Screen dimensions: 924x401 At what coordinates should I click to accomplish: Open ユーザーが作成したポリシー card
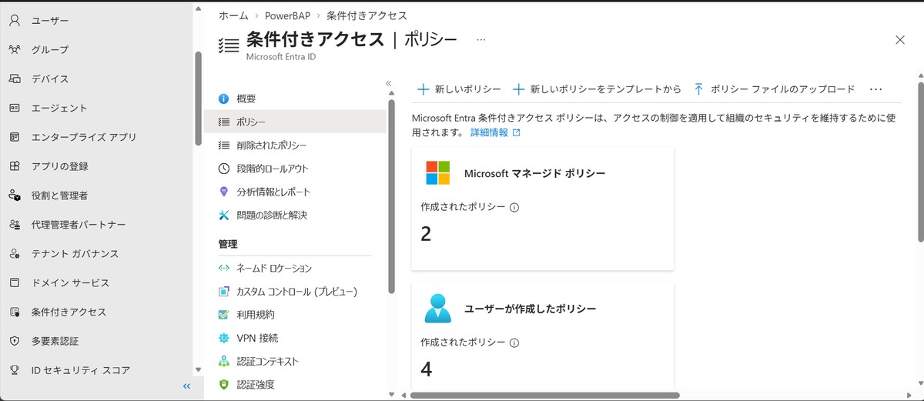(x=543, y=336)
